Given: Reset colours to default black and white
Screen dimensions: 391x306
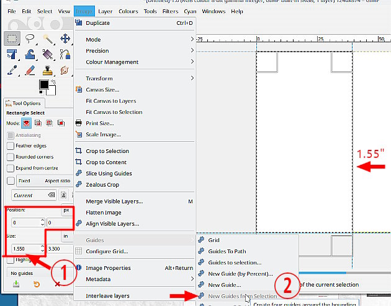Looking at the screenshot, I should pyautogui.click(x=41, y=93).
